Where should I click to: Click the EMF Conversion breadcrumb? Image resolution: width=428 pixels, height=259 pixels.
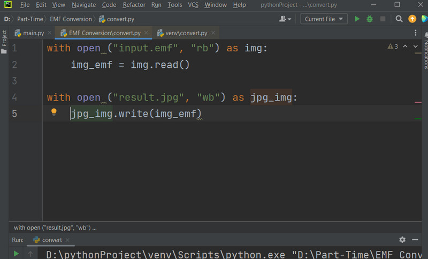(x=71, y=19)
